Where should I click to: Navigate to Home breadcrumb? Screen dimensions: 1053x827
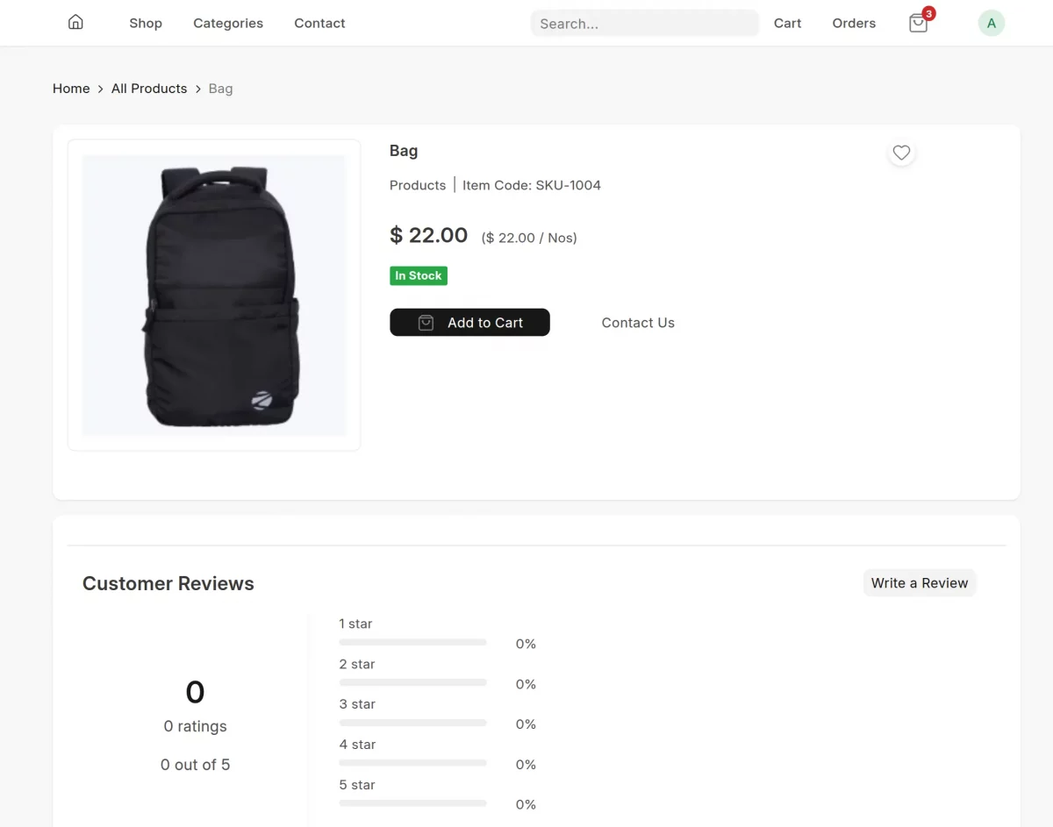coord(71,89)
